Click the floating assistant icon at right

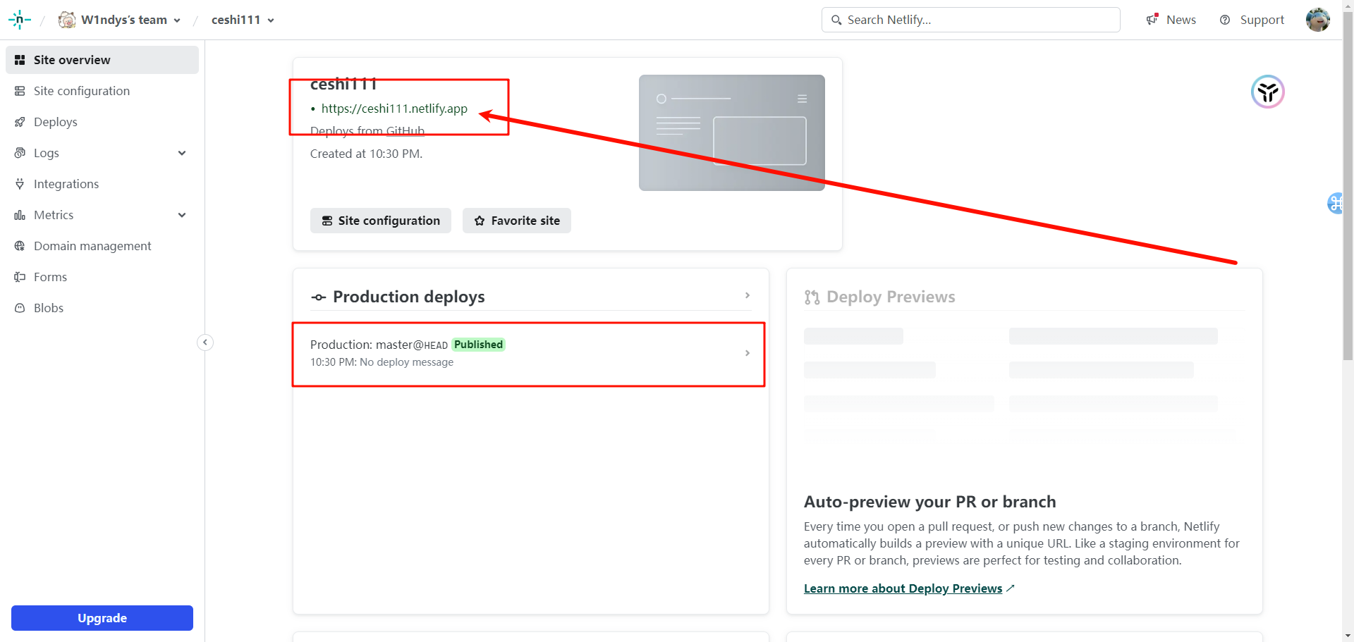click(1267, 92)
